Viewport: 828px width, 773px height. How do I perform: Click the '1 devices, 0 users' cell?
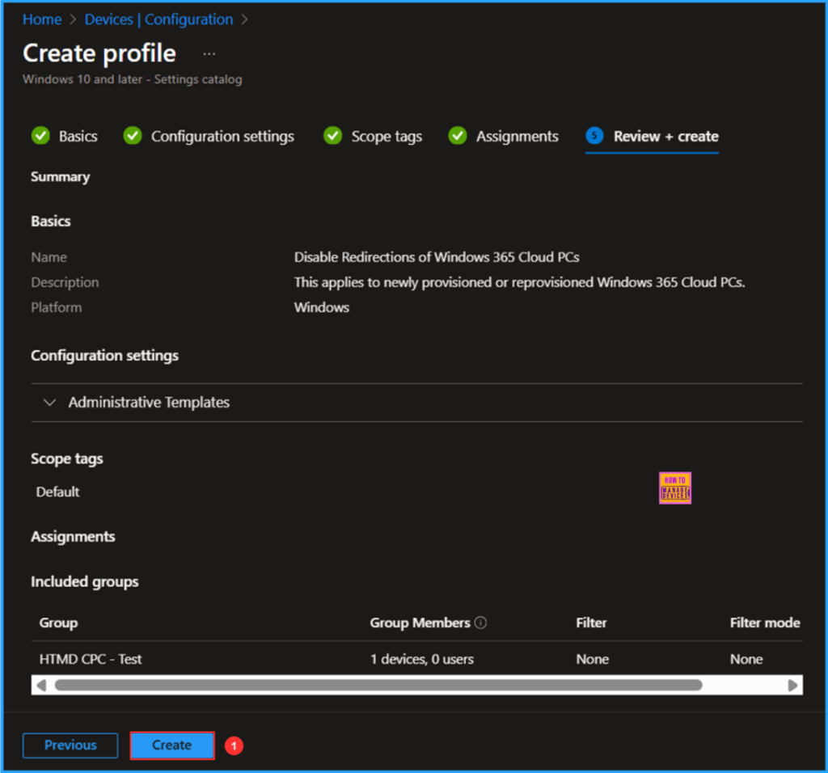click(422, 659)
